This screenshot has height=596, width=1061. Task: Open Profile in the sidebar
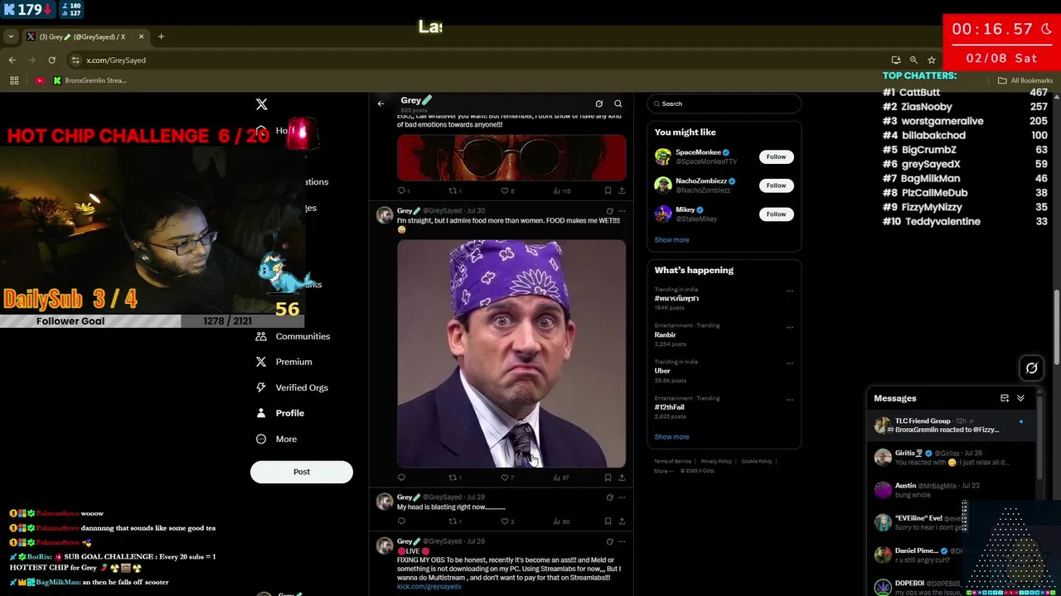[x=279, y=413]
